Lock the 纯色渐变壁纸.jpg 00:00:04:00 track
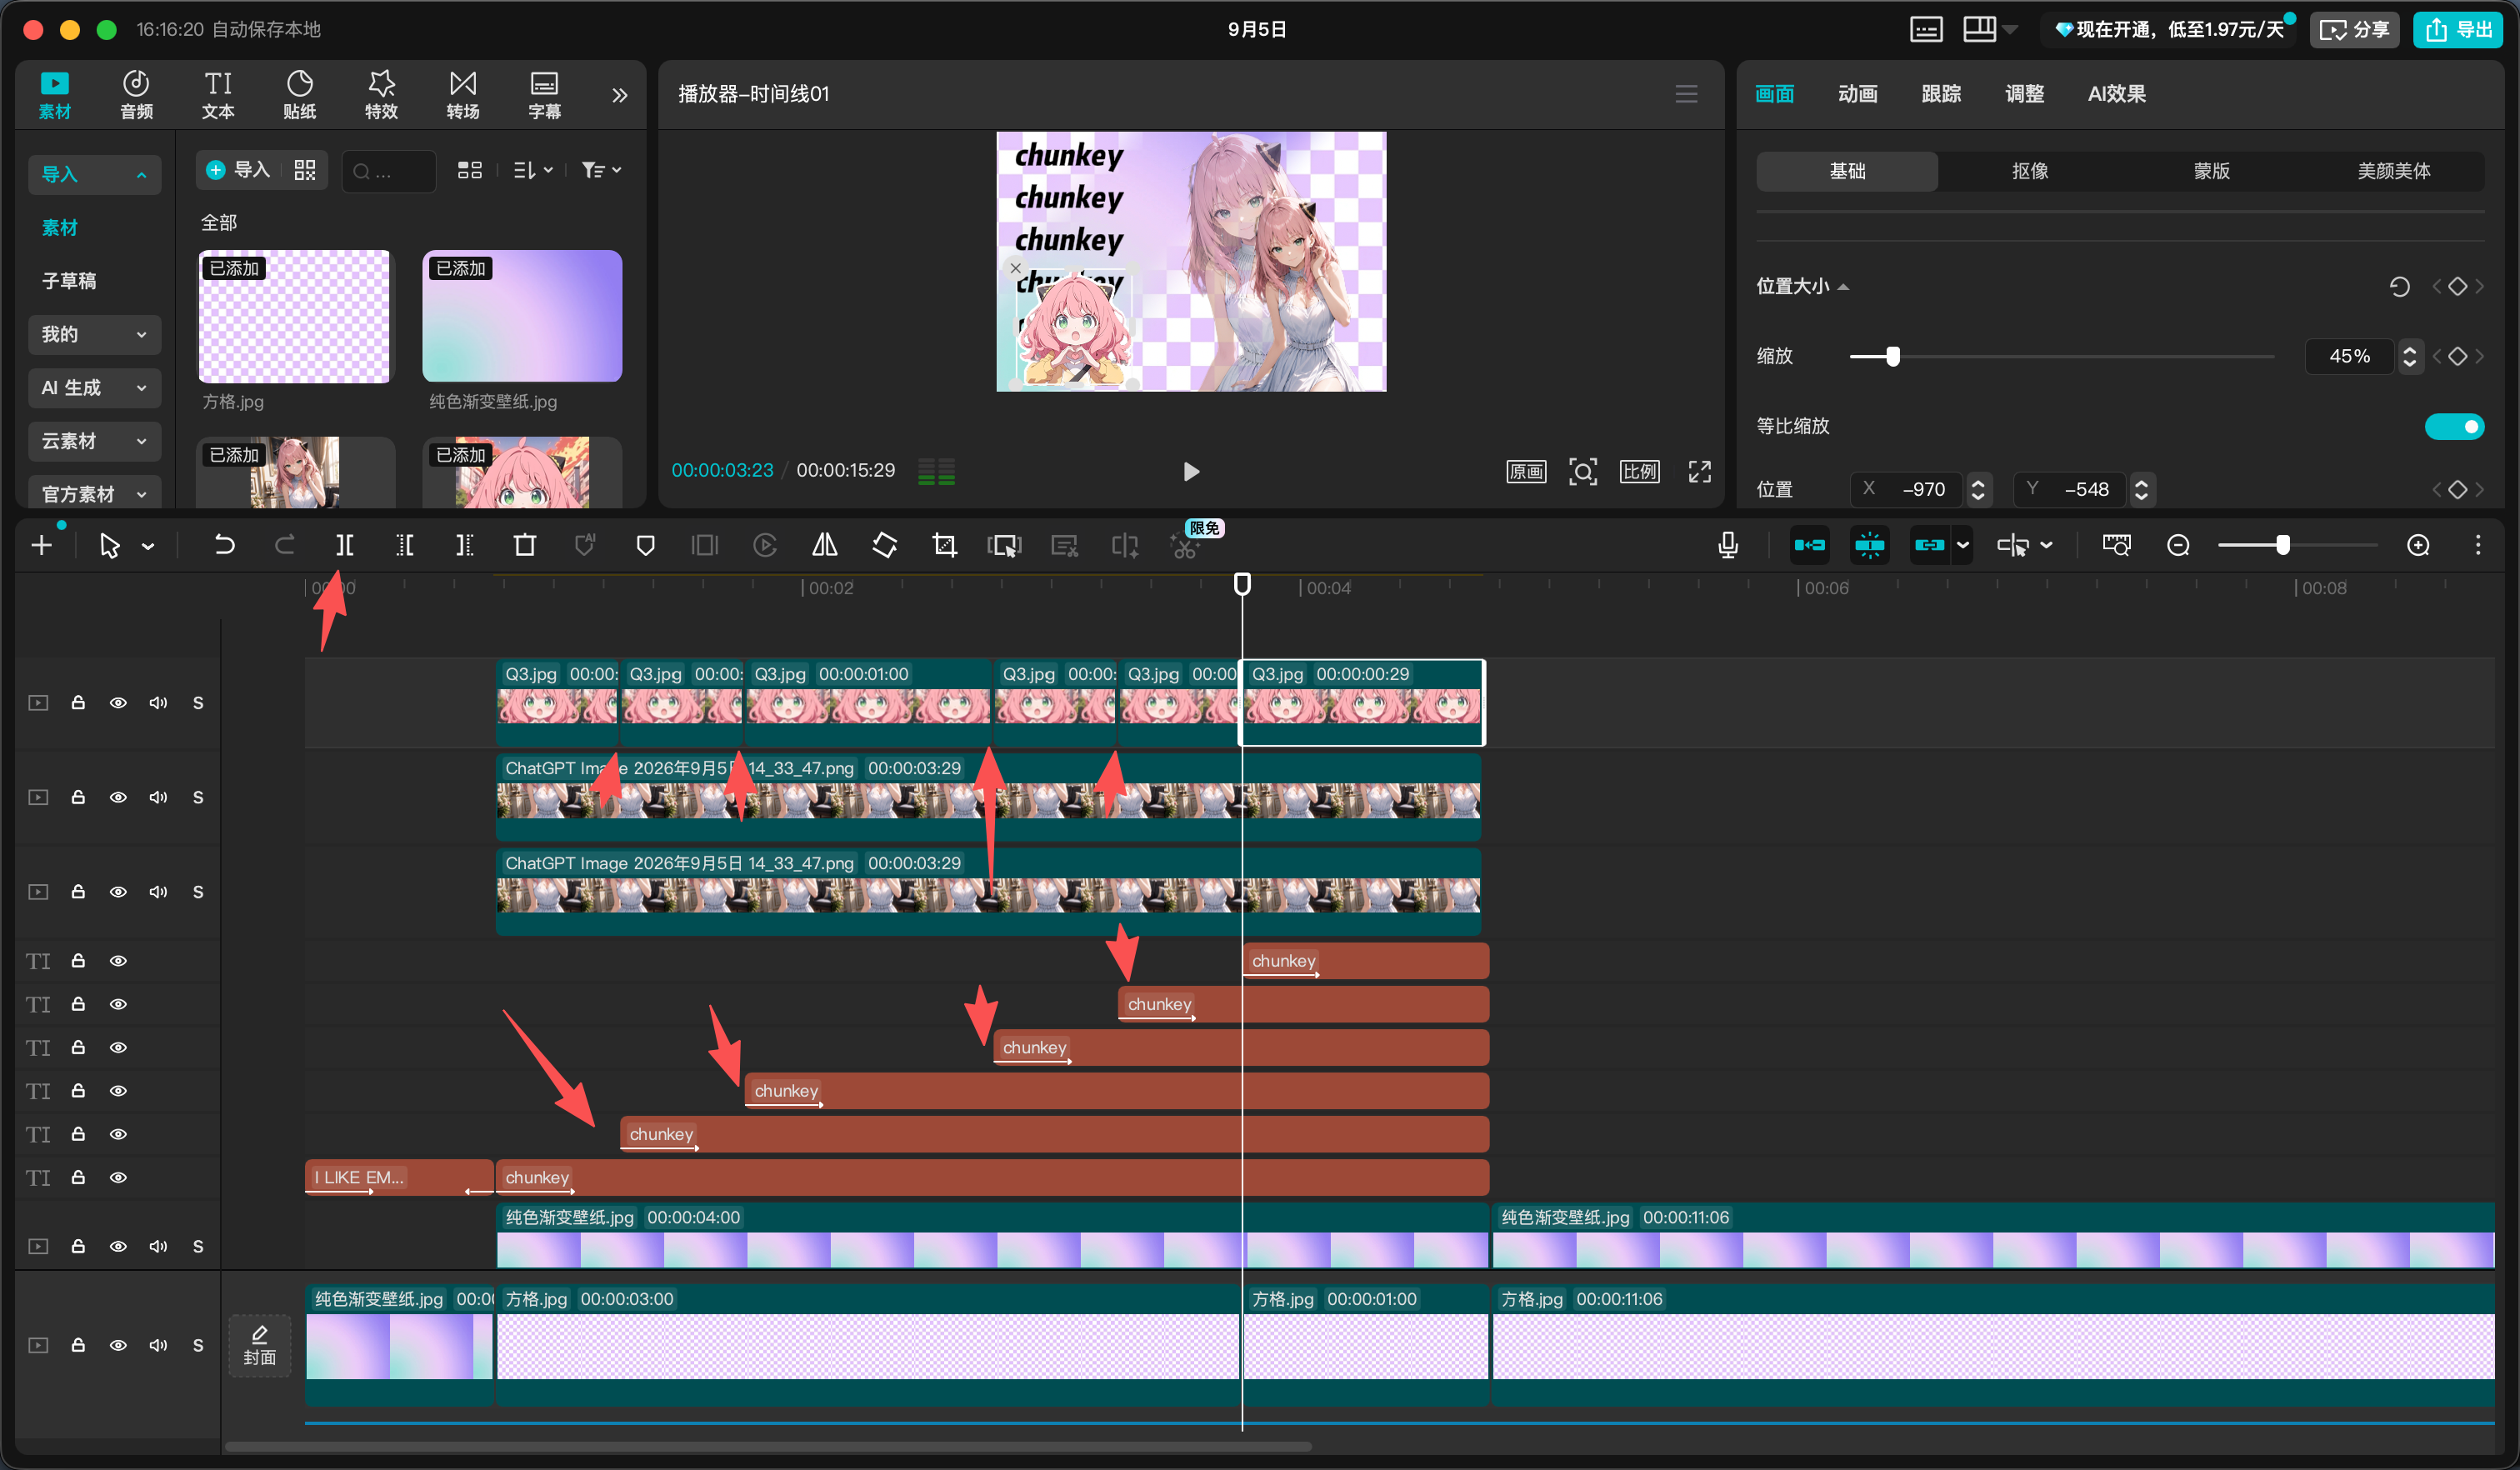Screen dimensions: 2520x1470 point(78,1246)
